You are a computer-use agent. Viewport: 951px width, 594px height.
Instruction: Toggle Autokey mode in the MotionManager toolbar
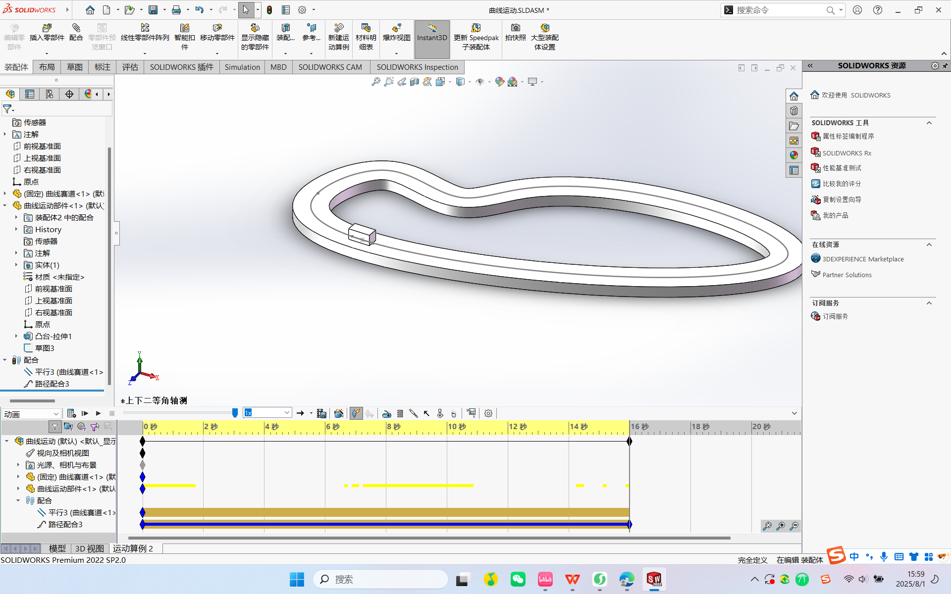point(356,413)
